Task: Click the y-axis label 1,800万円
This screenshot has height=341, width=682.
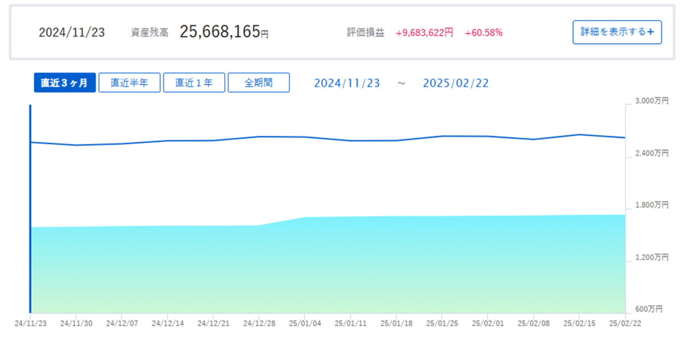Action: point(651,205)
